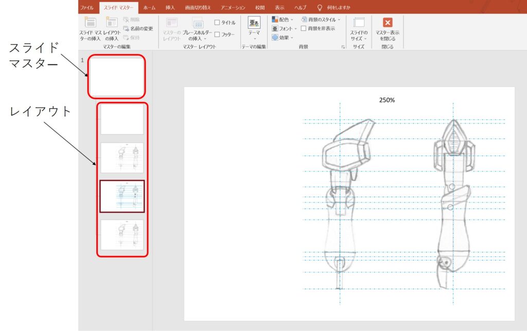The width and height of the screenshot is (527, 331).
Task: Expand the 配色 (Colors) dropdown
Action: pos(283,20)
